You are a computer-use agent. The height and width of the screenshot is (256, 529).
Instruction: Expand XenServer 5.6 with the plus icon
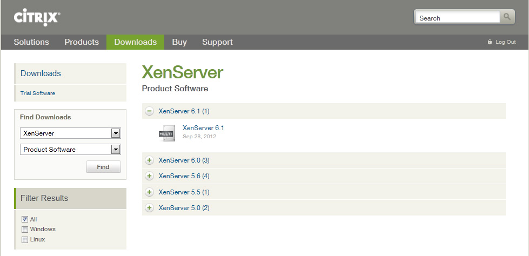coord(149,176)
